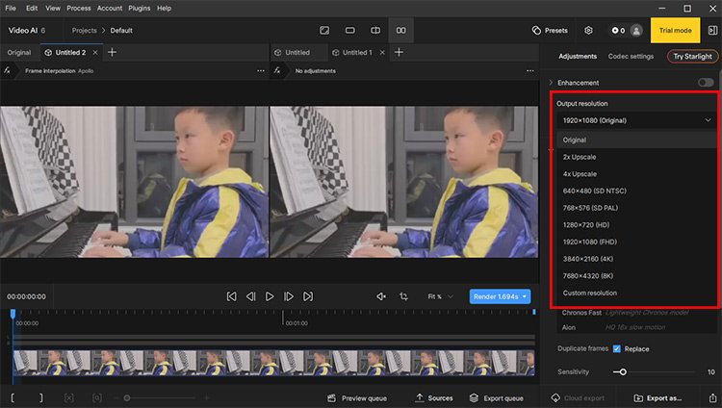Open the Process menu
Viewport: 722px width, 408px height.
[x=79, y=9]
